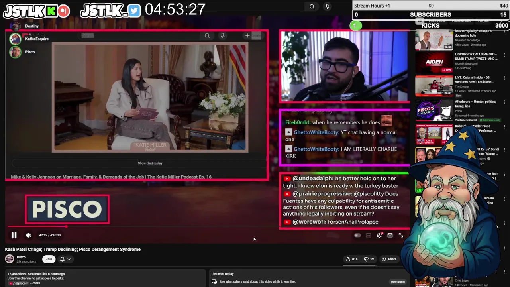Switch to theater mode
The height and width of the screenshot is (287, 510).
point(390,235)
